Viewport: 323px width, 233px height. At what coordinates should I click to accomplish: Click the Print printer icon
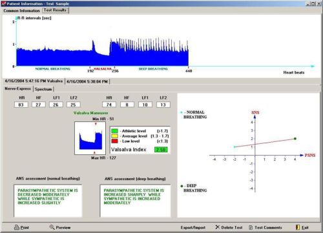click(x=17, y=227)
